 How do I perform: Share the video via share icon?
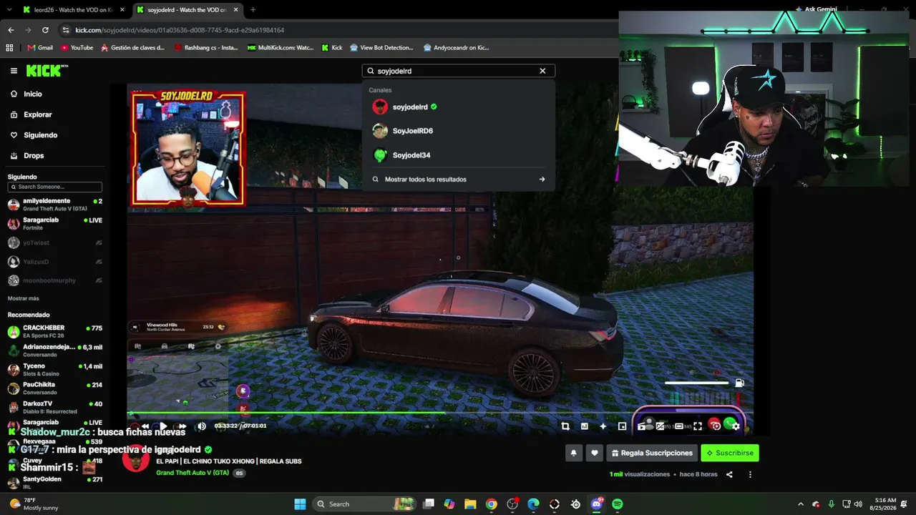729,474
